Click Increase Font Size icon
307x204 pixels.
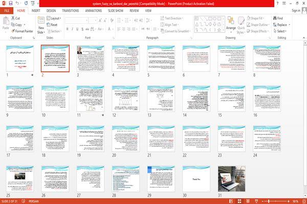click(100, 20)
